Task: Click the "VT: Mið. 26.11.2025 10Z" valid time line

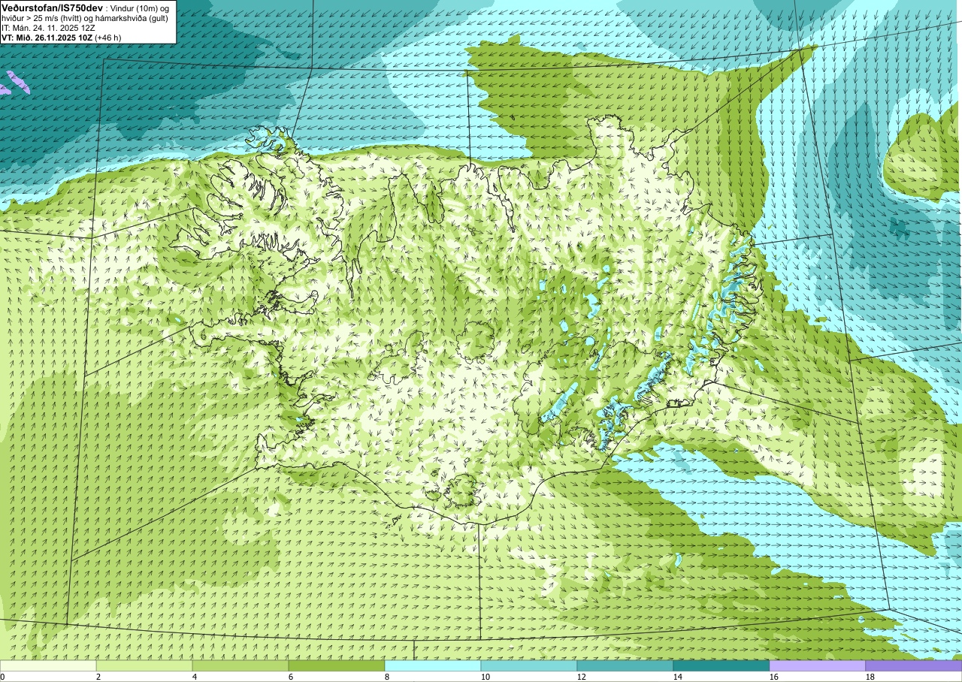Action: point(61,37)
